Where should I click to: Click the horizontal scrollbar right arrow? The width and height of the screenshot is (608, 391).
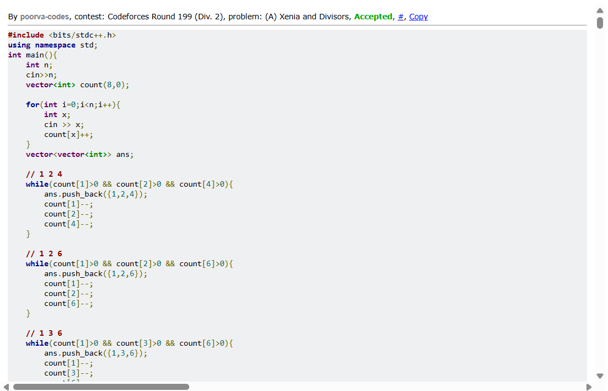point(589,387)
